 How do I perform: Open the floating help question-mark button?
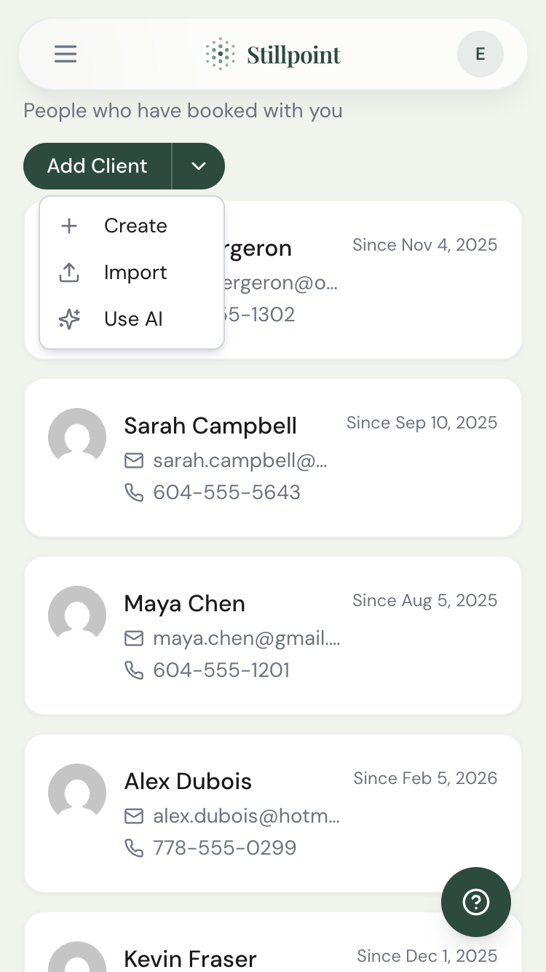pos(476,902)
